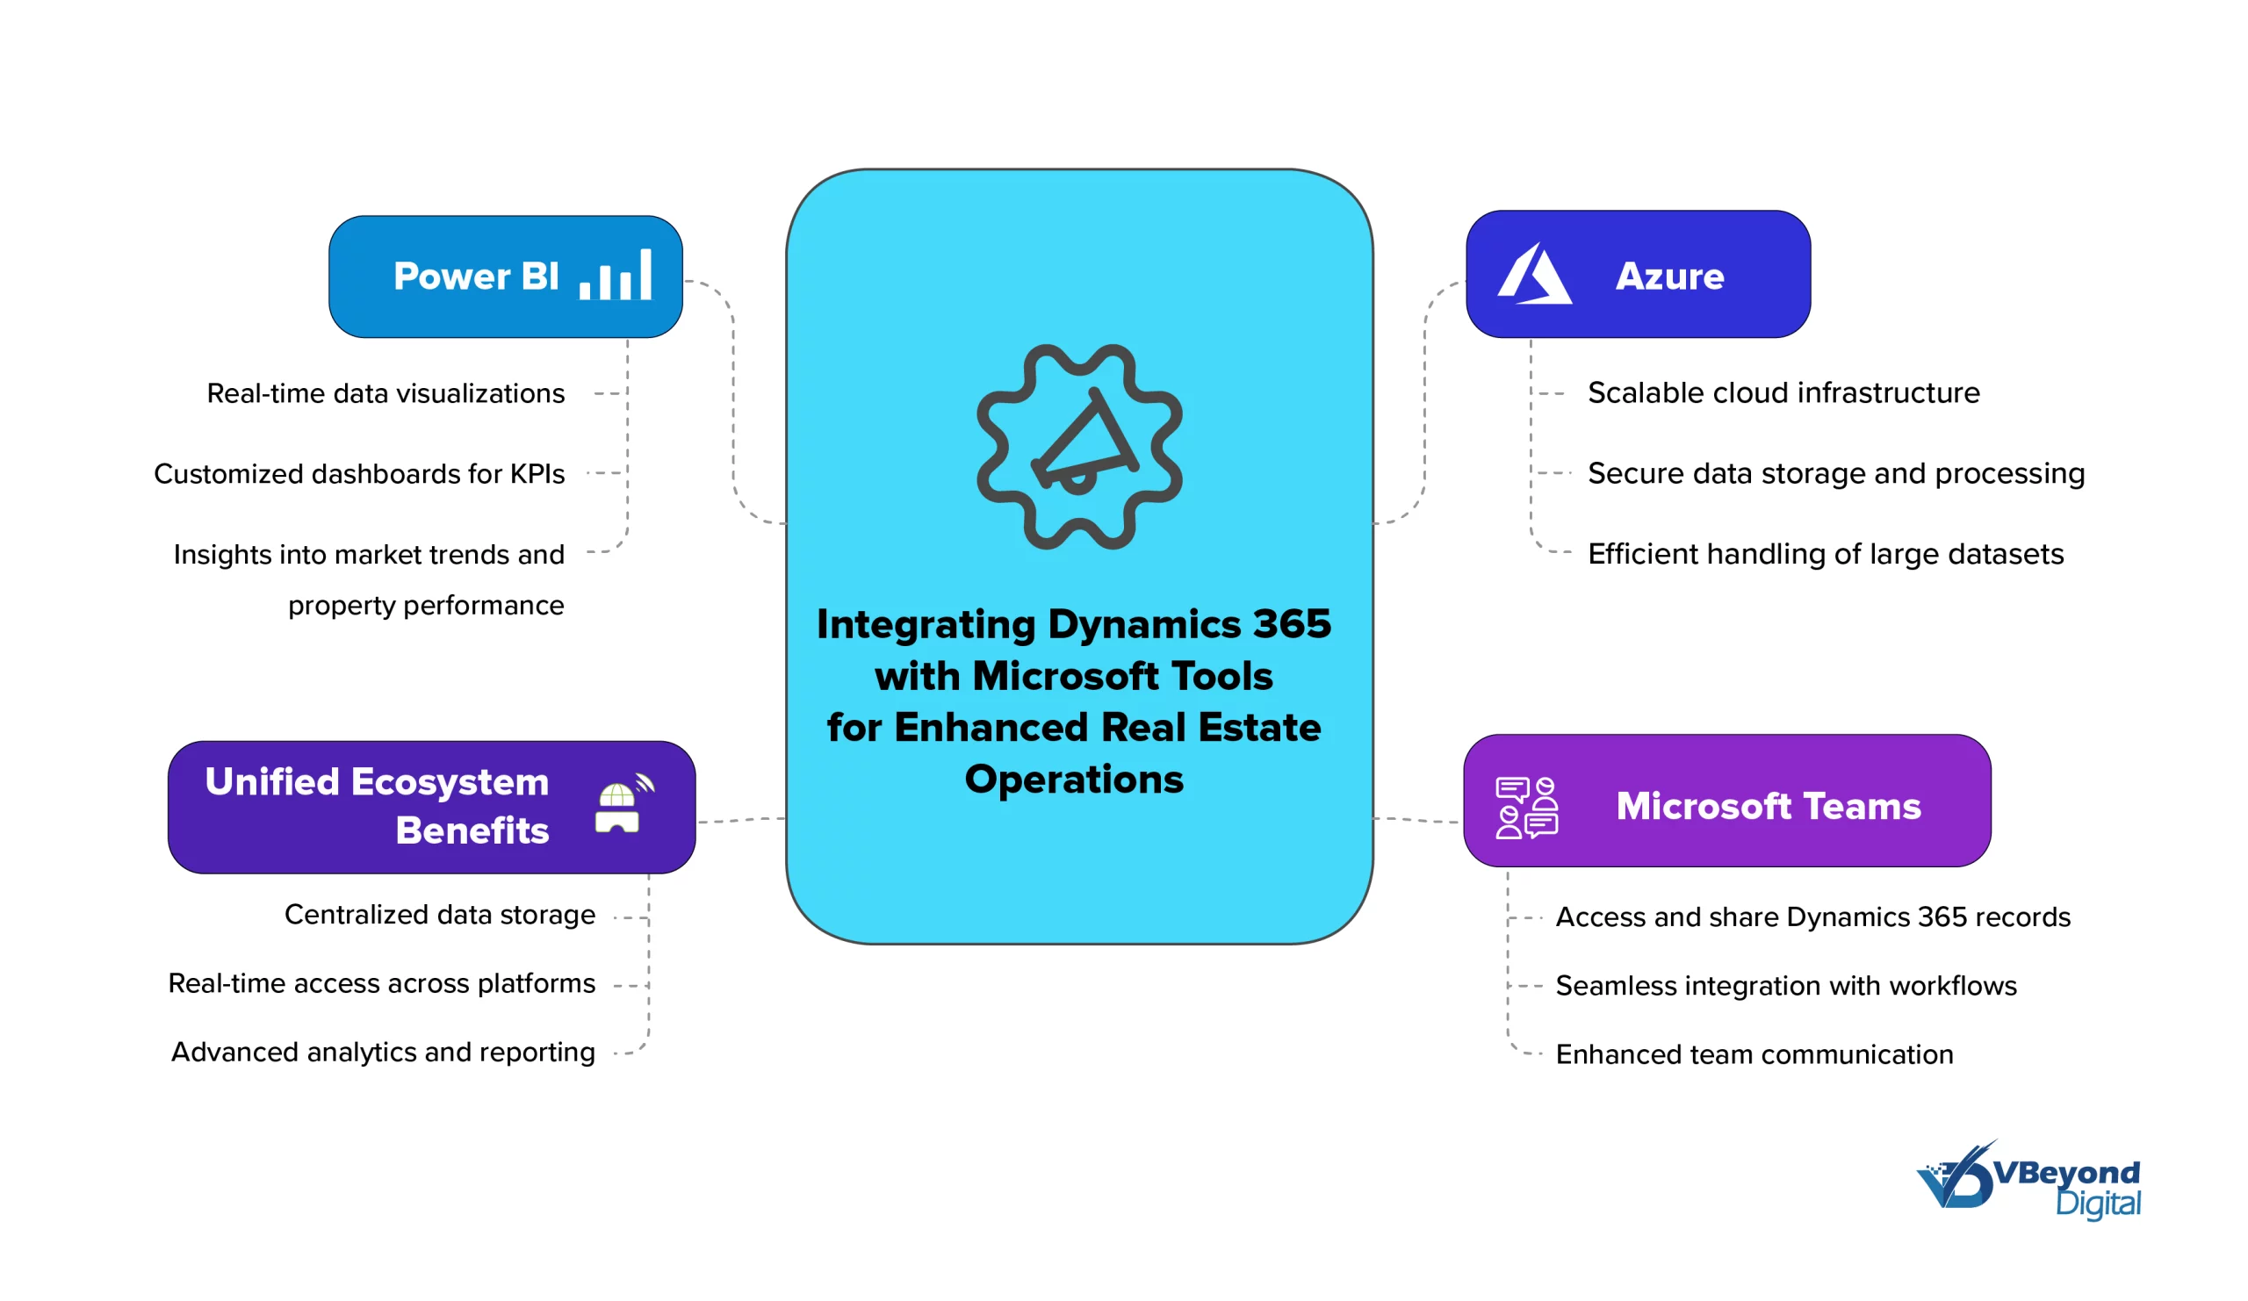Click 'Enhanced team communication' text
Image resolution: width=2248 pixels, height=1301 pixels.
click(1754, 1054)
